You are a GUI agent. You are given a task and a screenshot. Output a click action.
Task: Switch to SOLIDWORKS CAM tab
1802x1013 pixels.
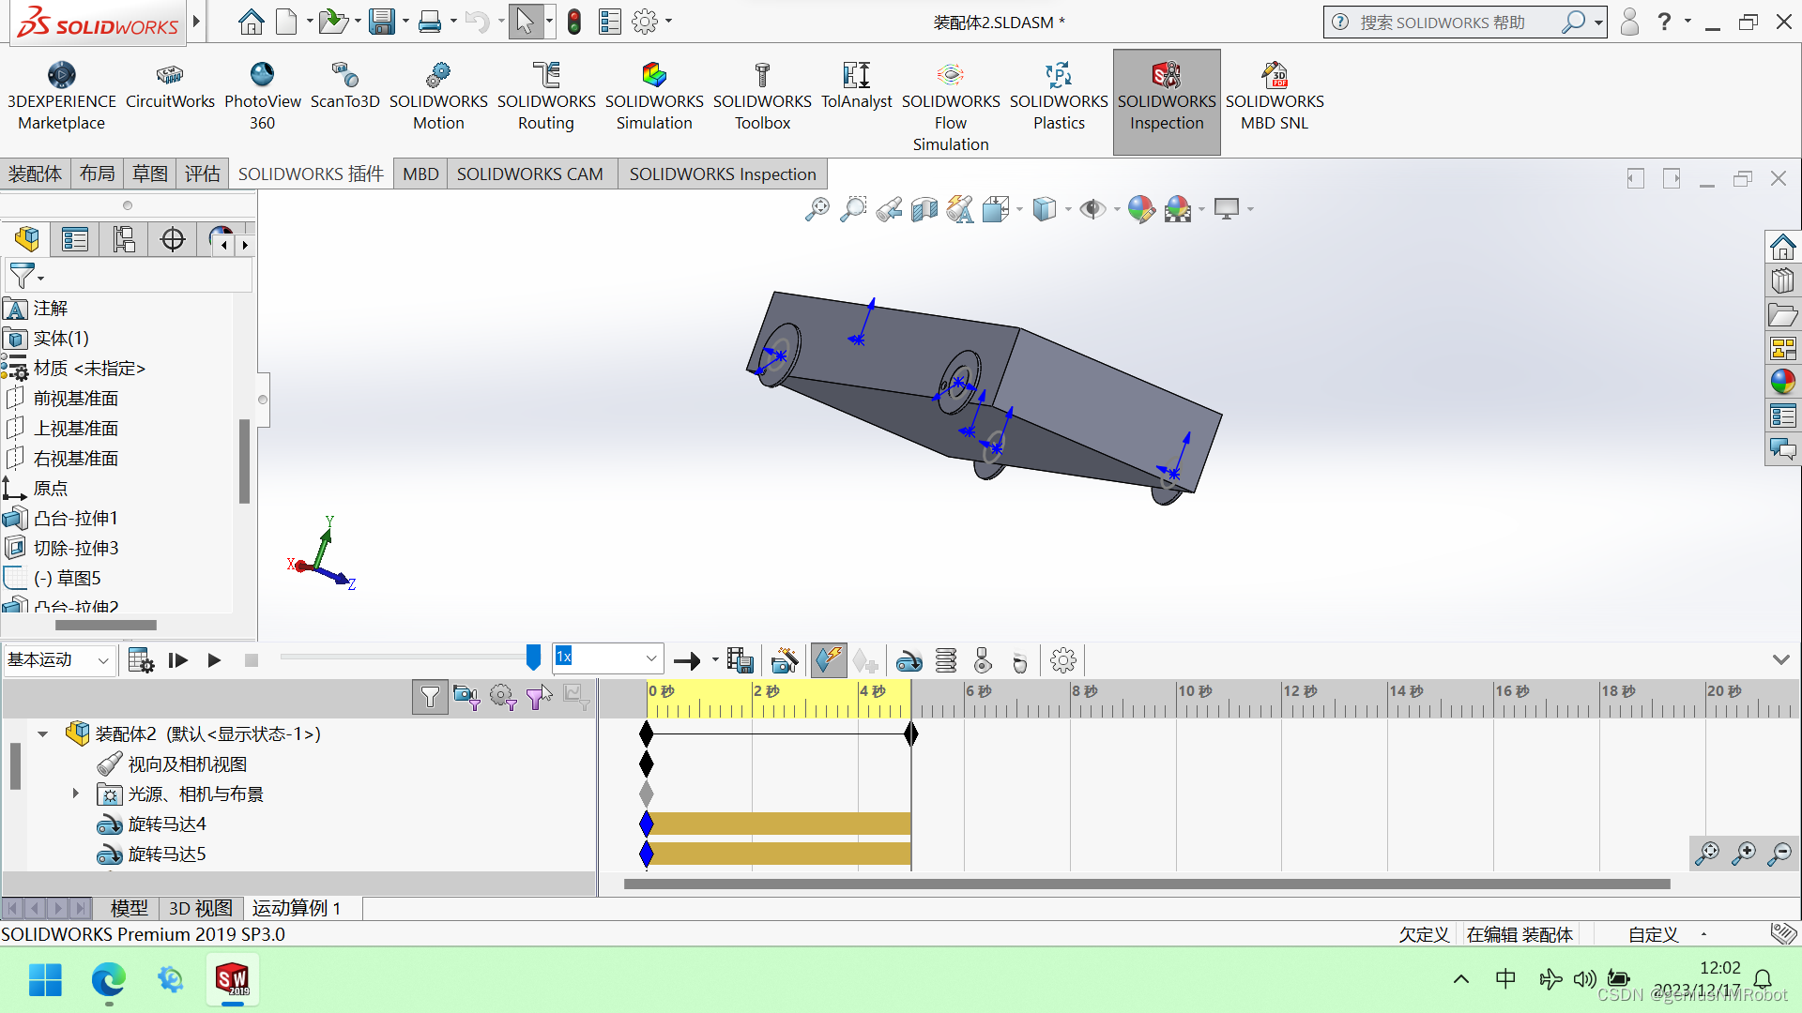530,174
